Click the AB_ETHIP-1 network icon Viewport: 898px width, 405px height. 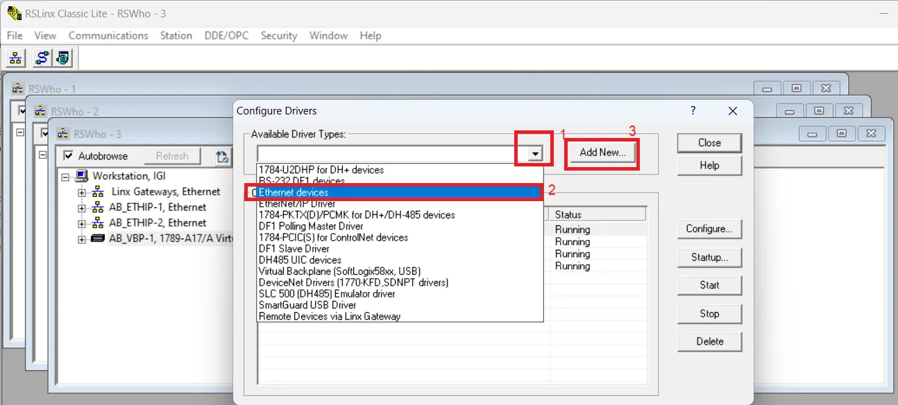pos(99,207)
